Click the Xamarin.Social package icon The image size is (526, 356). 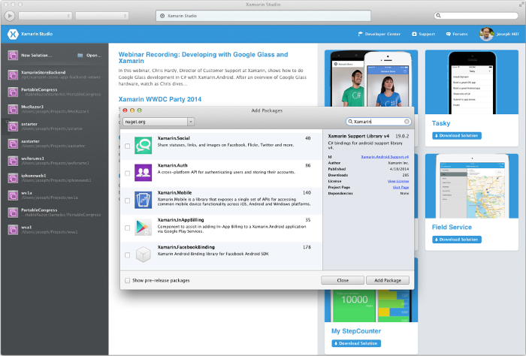144,146
